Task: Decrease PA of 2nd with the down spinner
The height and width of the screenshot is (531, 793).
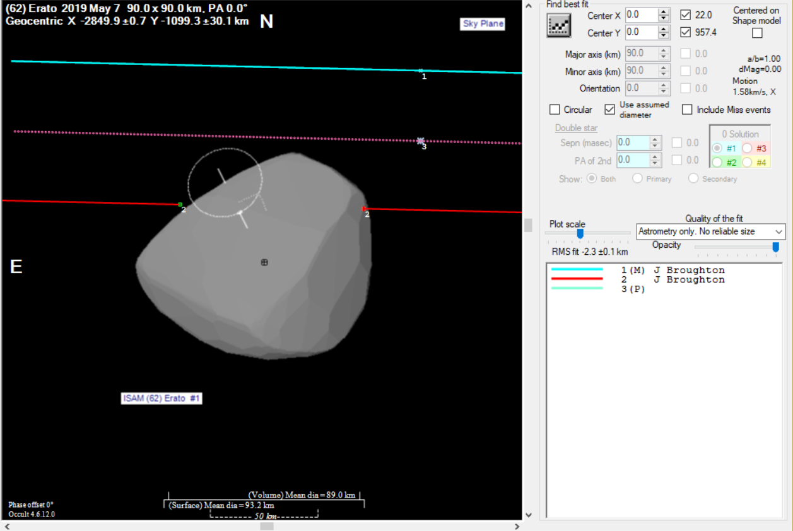Action: click(x=655, y=164)
